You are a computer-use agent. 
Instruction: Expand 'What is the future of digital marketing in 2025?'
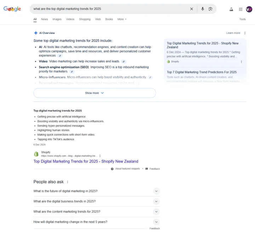point(97,191)
